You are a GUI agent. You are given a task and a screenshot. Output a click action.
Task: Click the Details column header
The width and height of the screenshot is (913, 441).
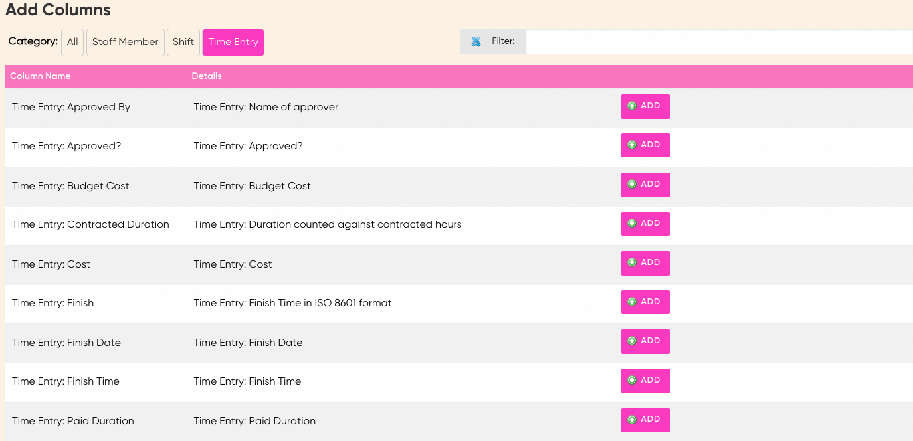point(206,76)
